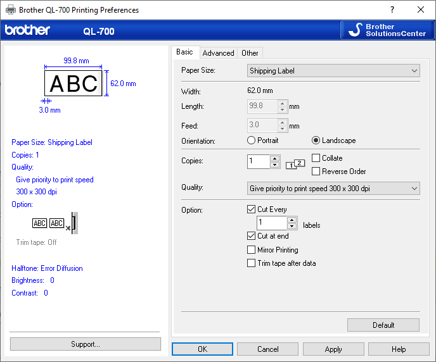
Task: Click the 'Halftone: Error Diffusion' summary text
Action: [x=47, y=268]
